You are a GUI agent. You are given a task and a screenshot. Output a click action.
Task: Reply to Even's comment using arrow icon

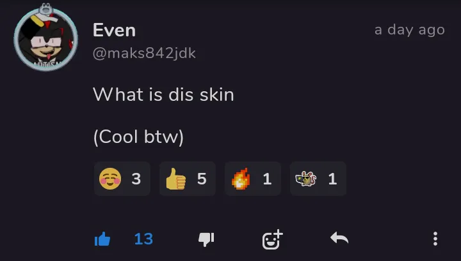click(339, 238)
